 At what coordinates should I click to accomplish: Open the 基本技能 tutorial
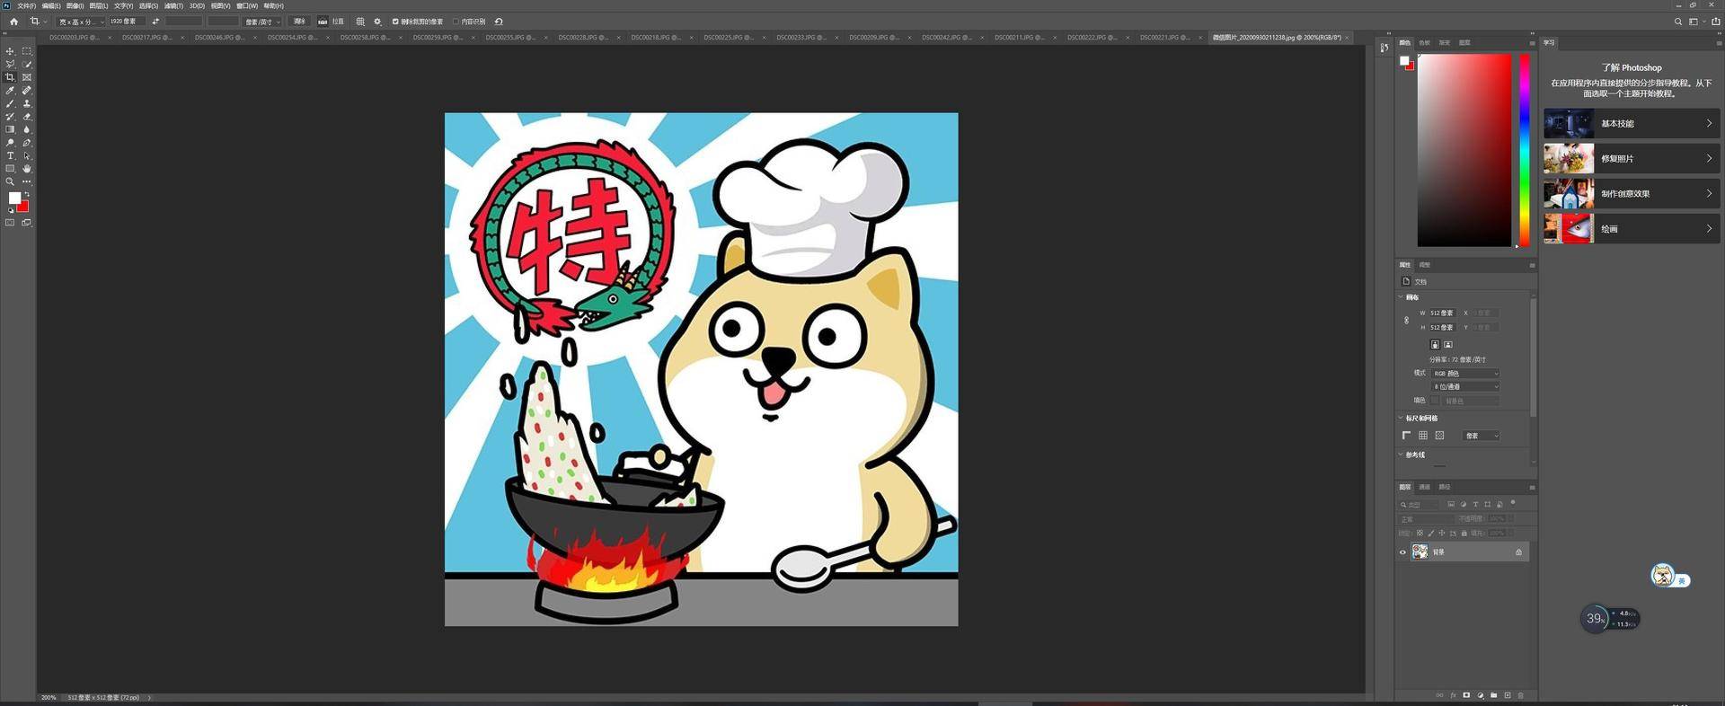pos(1631,124)
